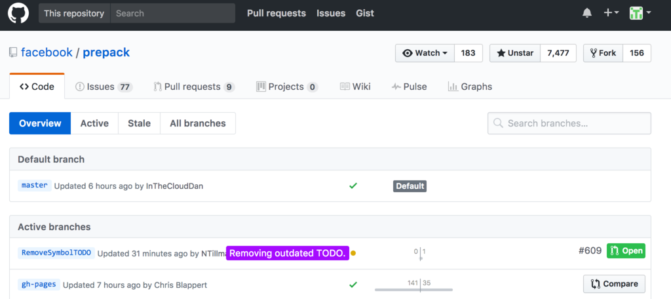Click the Active branches heading
Screen dimensions: 671x299
(54, 227)
